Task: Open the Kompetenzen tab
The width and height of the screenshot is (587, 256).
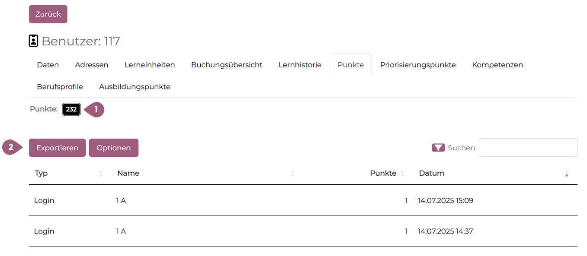Action: coord(497,65)
